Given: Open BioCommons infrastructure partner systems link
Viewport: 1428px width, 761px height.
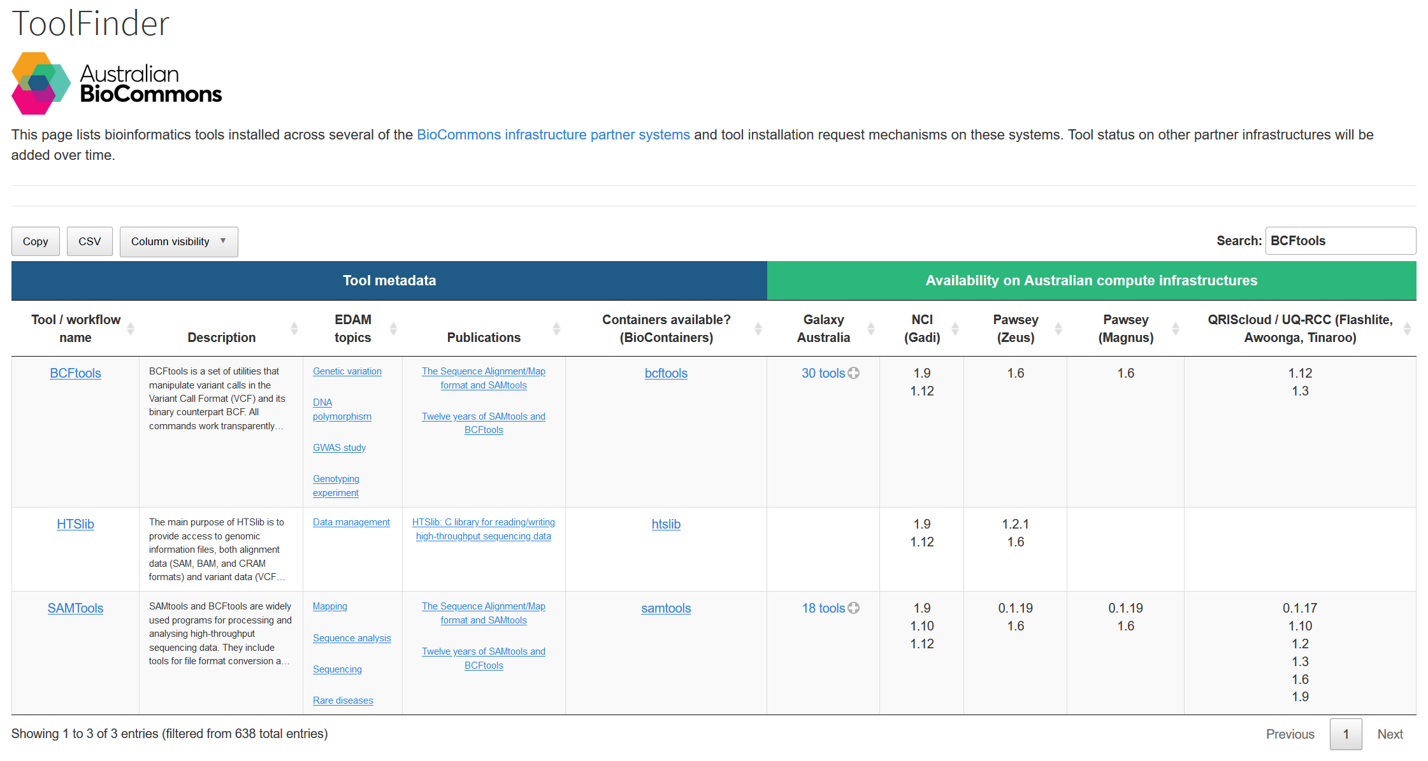Looking at the screenshot, I should coord(552,135).
